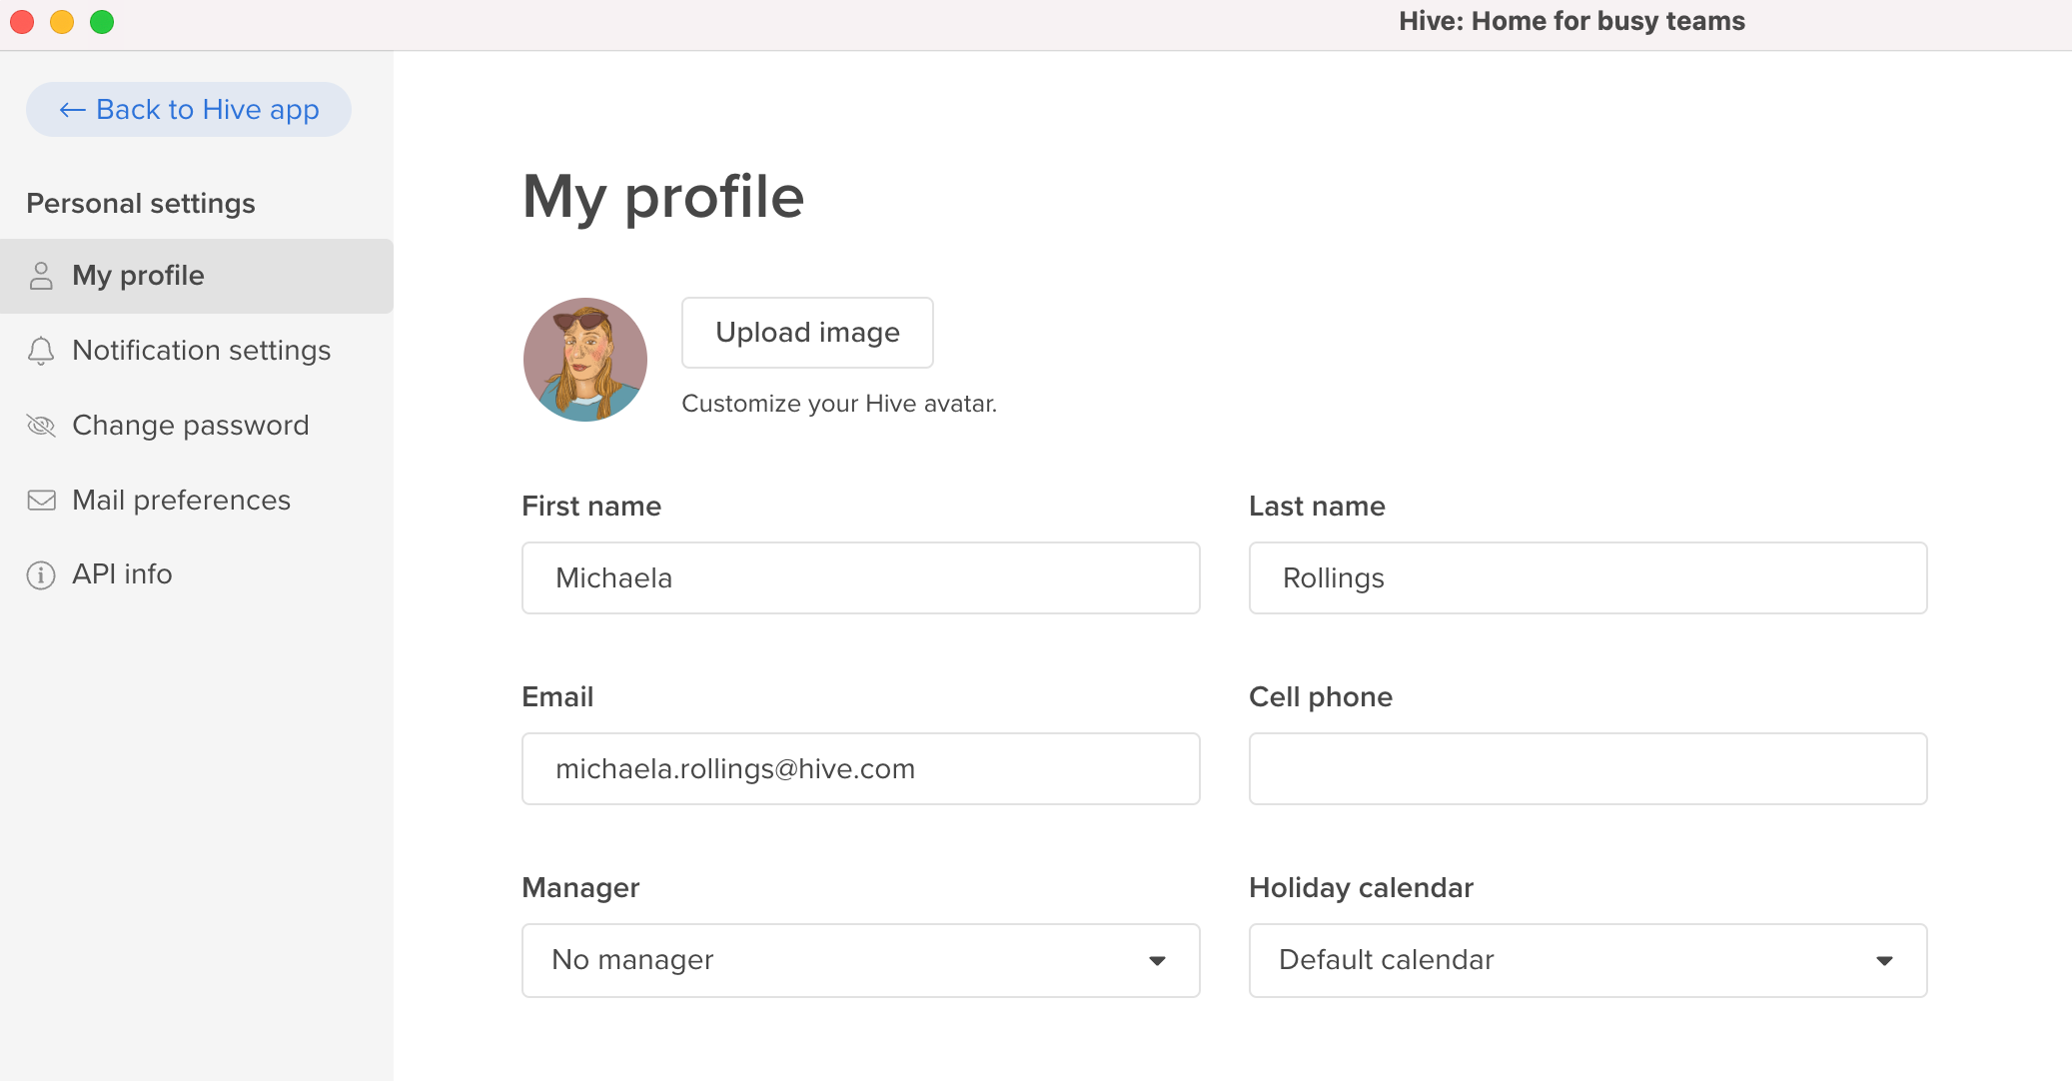2072x1081 pixels.
Task: Click the My profile sidebar icon
Action: click(x=41, y=276)
